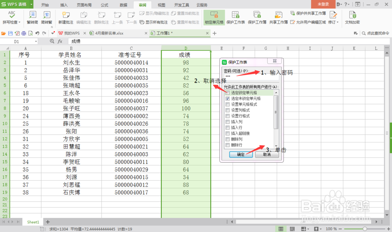Click Protect and Share Workbook (保护并共享工作簿)
392x232 pixels.
(x=308, y=13)
